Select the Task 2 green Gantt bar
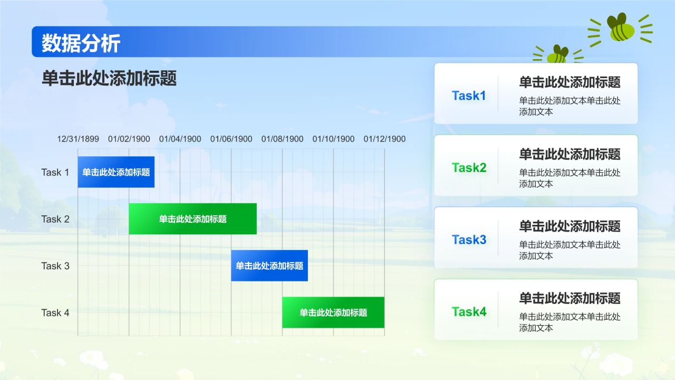 (x=192, y=219)
